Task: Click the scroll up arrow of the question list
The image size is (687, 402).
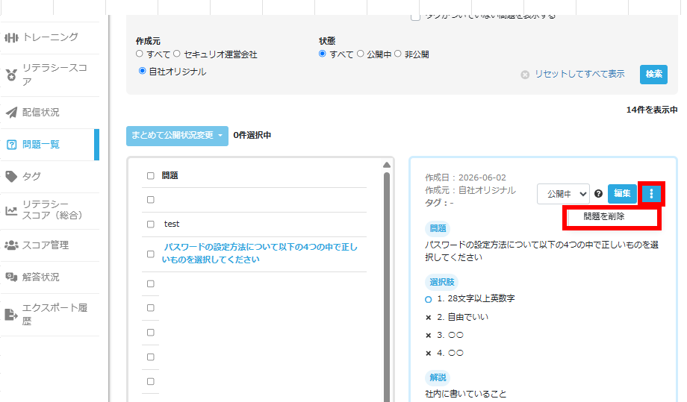Action: [387, 165]
